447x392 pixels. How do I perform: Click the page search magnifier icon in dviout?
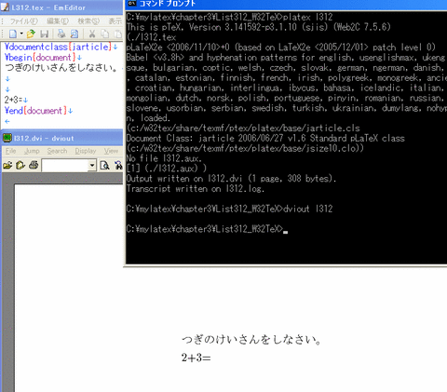pyautogui.click(x=104, y=166)
